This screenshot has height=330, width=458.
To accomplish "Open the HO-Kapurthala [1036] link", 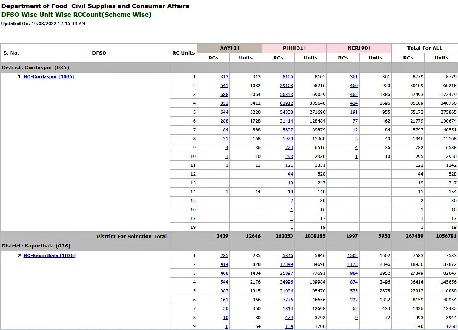I will point(50,255).
